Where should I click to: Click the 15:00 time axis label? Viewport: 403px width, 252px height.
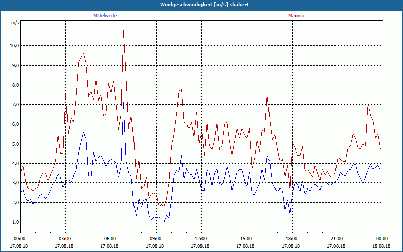point(247,239)
